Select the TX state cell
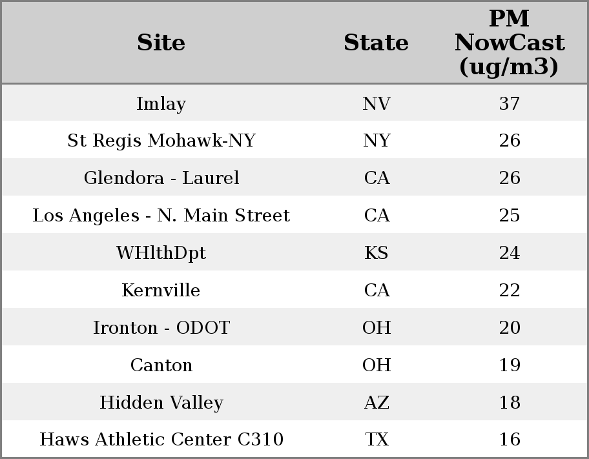This screenshot has height=459, width=589. (x=376, y=440)
